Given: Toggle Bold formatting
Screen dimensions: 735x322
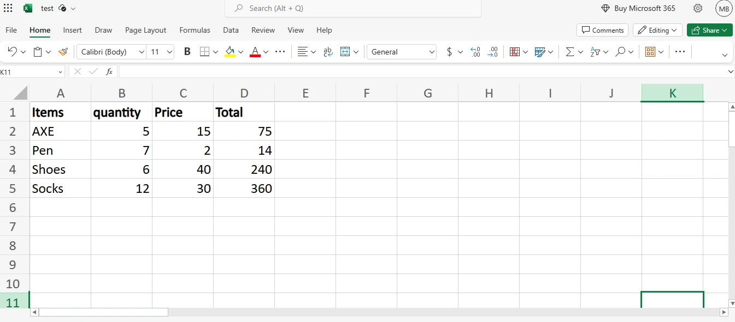Looking at the screenshot, I should 187,52.
